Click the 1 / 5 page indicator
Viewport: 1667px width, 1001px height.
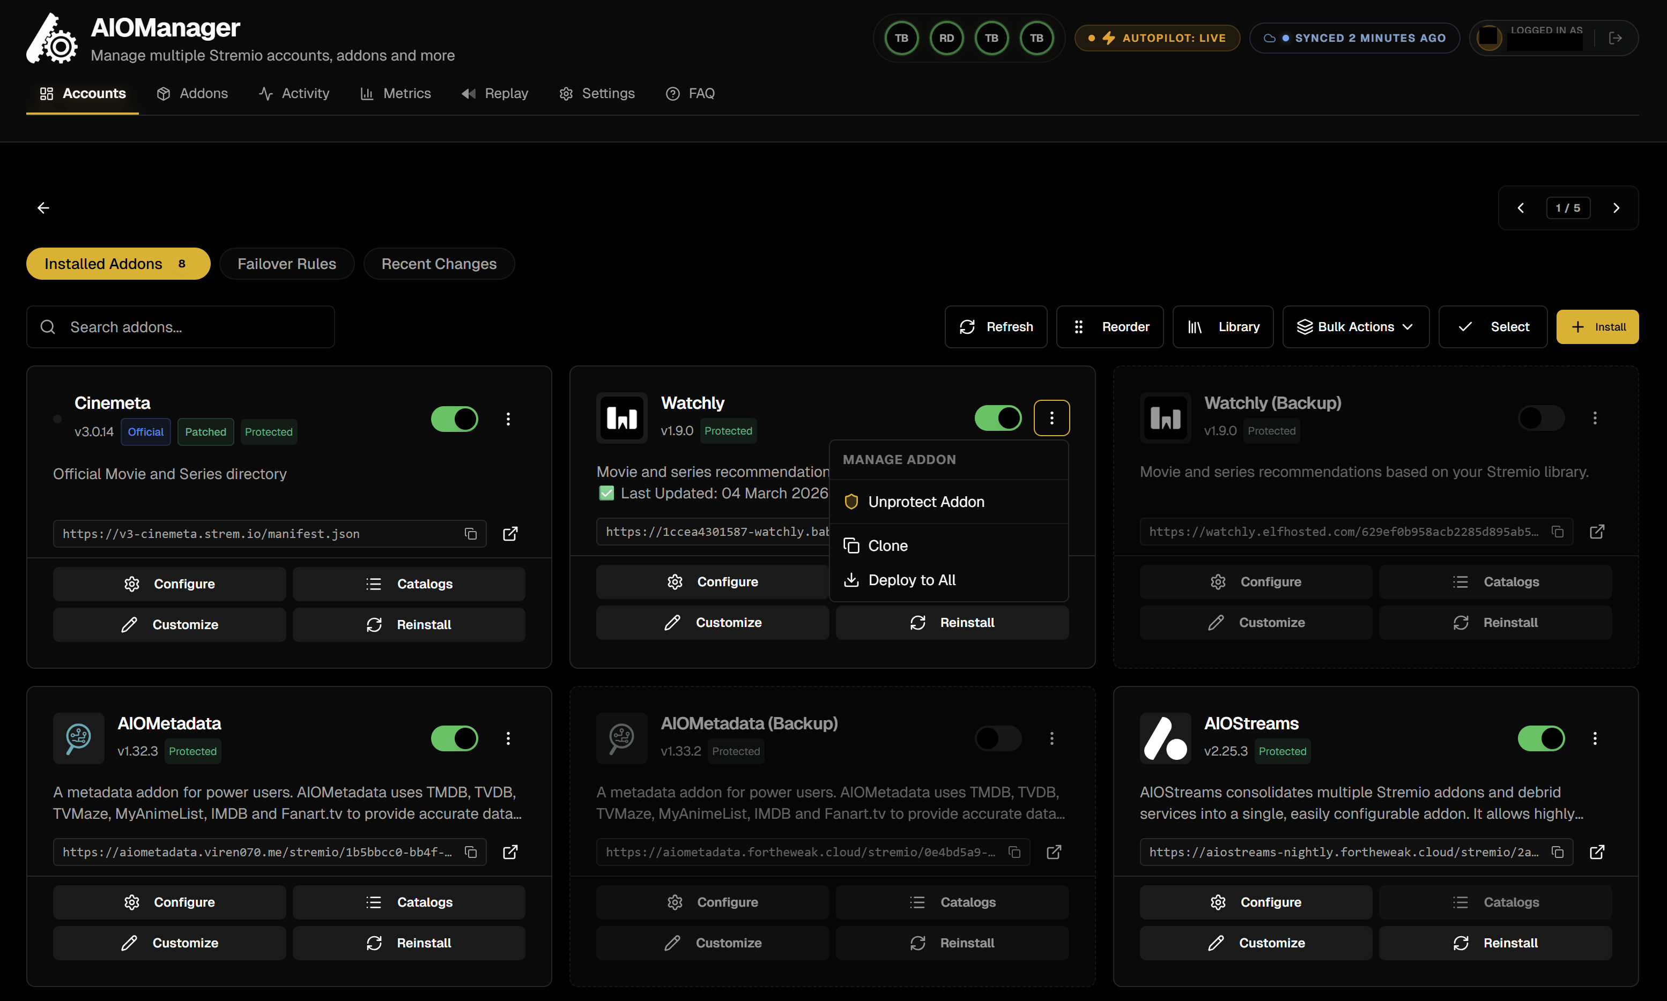coord(1568,208)
